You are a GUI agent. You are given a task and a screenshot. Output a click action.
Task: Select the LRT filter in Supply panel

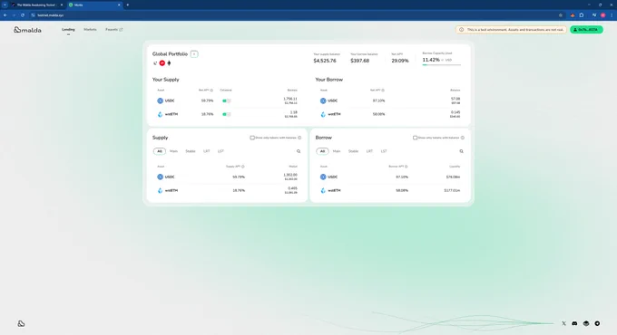[x=207, y=151]
